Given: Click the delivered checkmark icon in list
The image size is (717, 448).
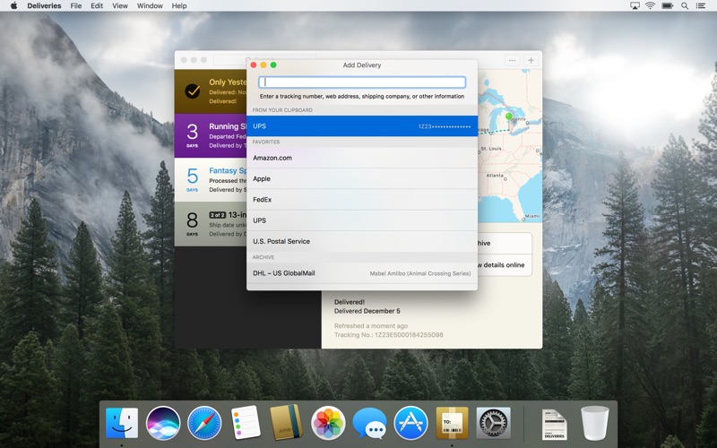Looking at the screenshot, I should (192, 91).
